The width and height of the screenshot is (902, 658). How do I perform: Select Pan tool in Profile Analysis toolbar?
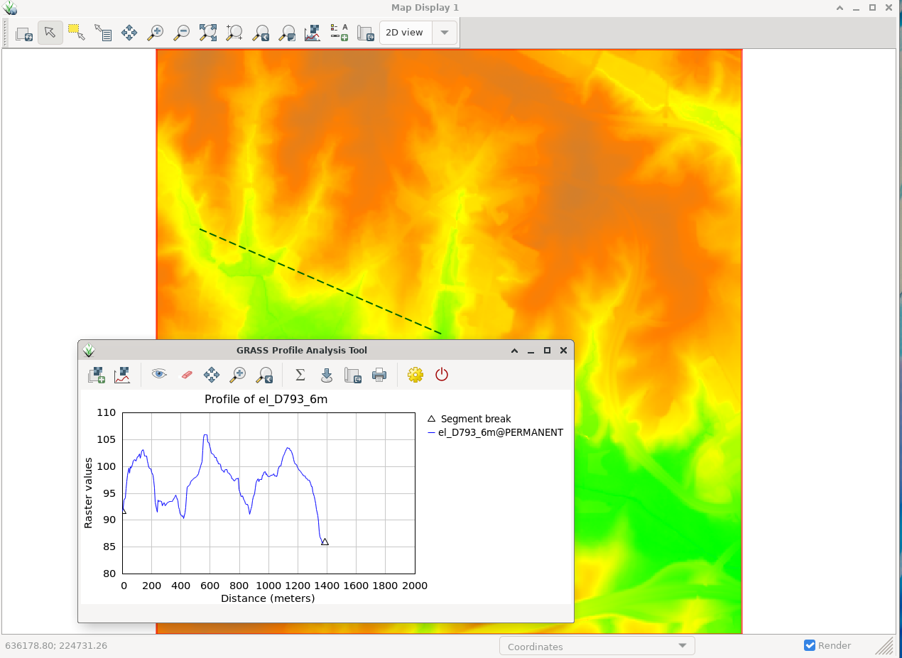point(212,375)
